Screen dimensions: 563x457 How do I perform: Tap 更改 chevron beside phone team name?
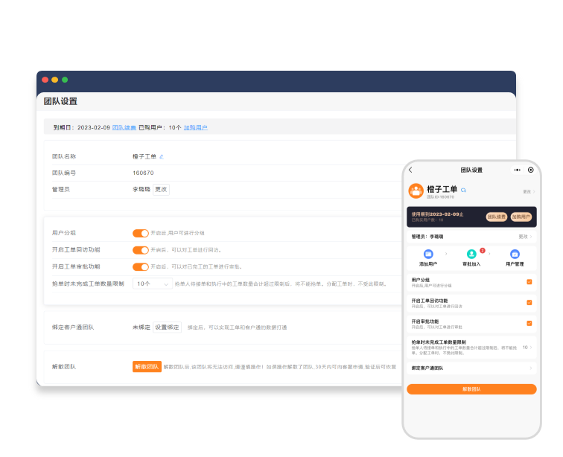pyautogui.click(x=529, y=192)
